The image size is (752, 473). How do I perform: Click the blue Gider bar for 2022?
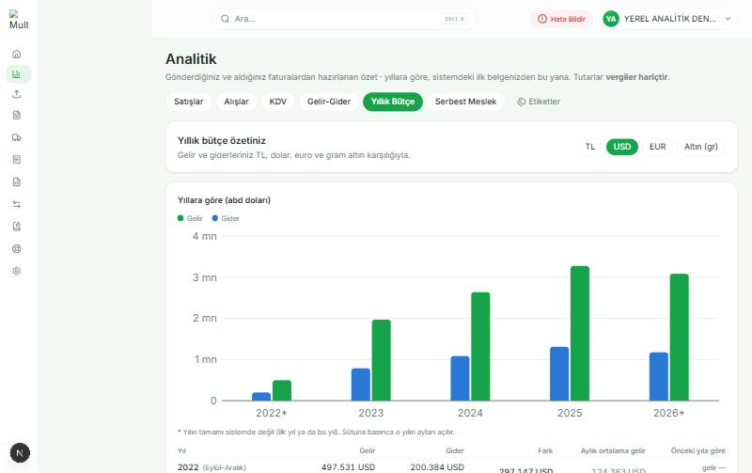click(261, 397)
